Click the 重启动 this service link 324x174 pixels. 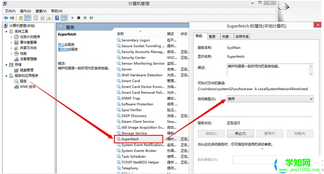[x=63, y=49]
